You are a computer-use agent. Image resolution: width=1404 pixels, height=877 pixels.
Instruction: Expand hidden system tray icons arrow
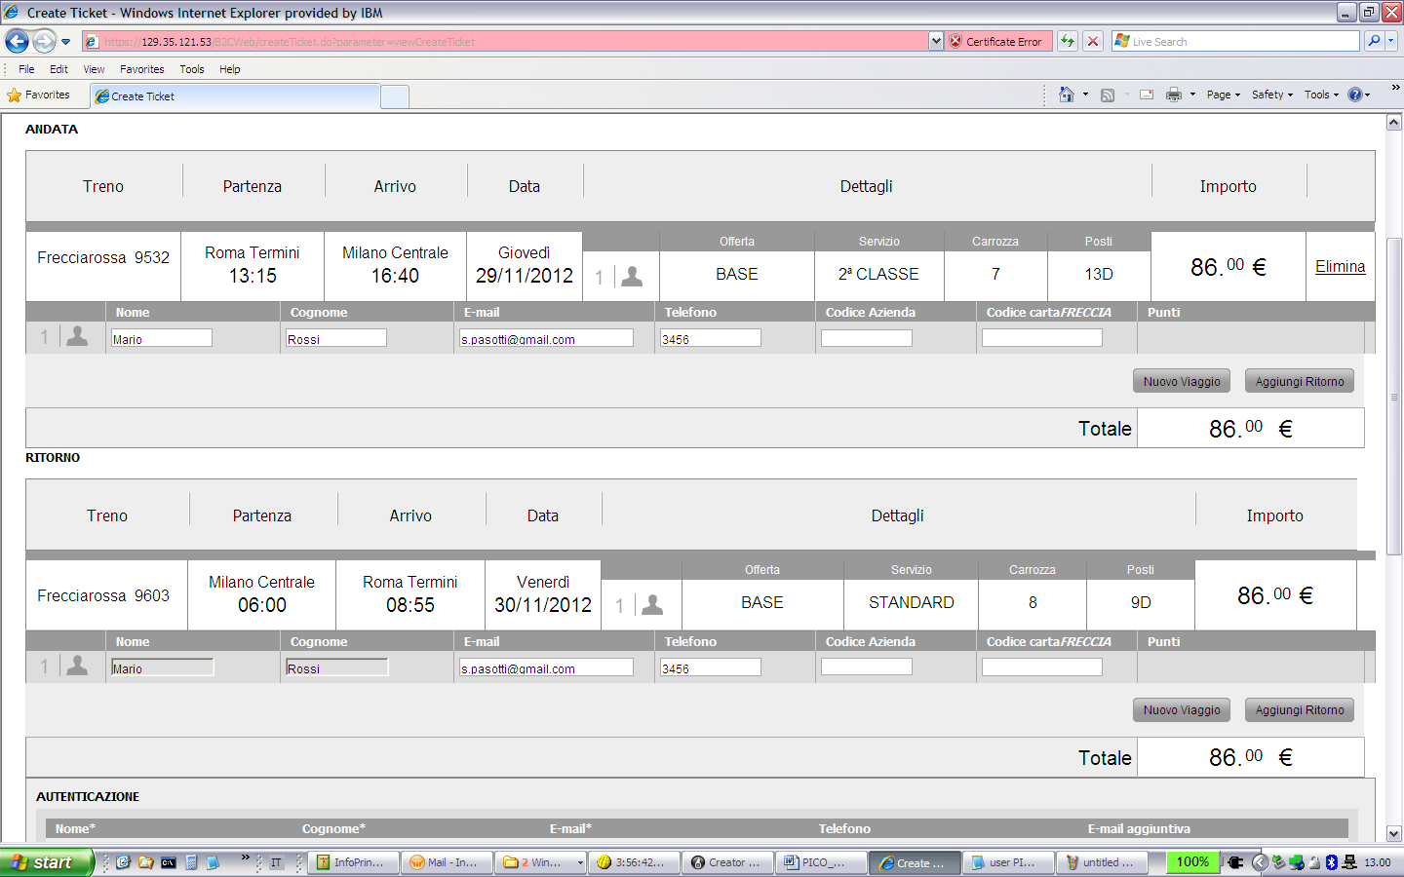click(1259, 862)
